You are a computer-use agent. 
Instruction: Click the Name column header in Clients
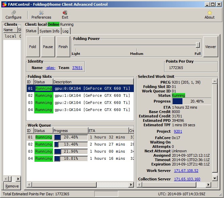10,30
